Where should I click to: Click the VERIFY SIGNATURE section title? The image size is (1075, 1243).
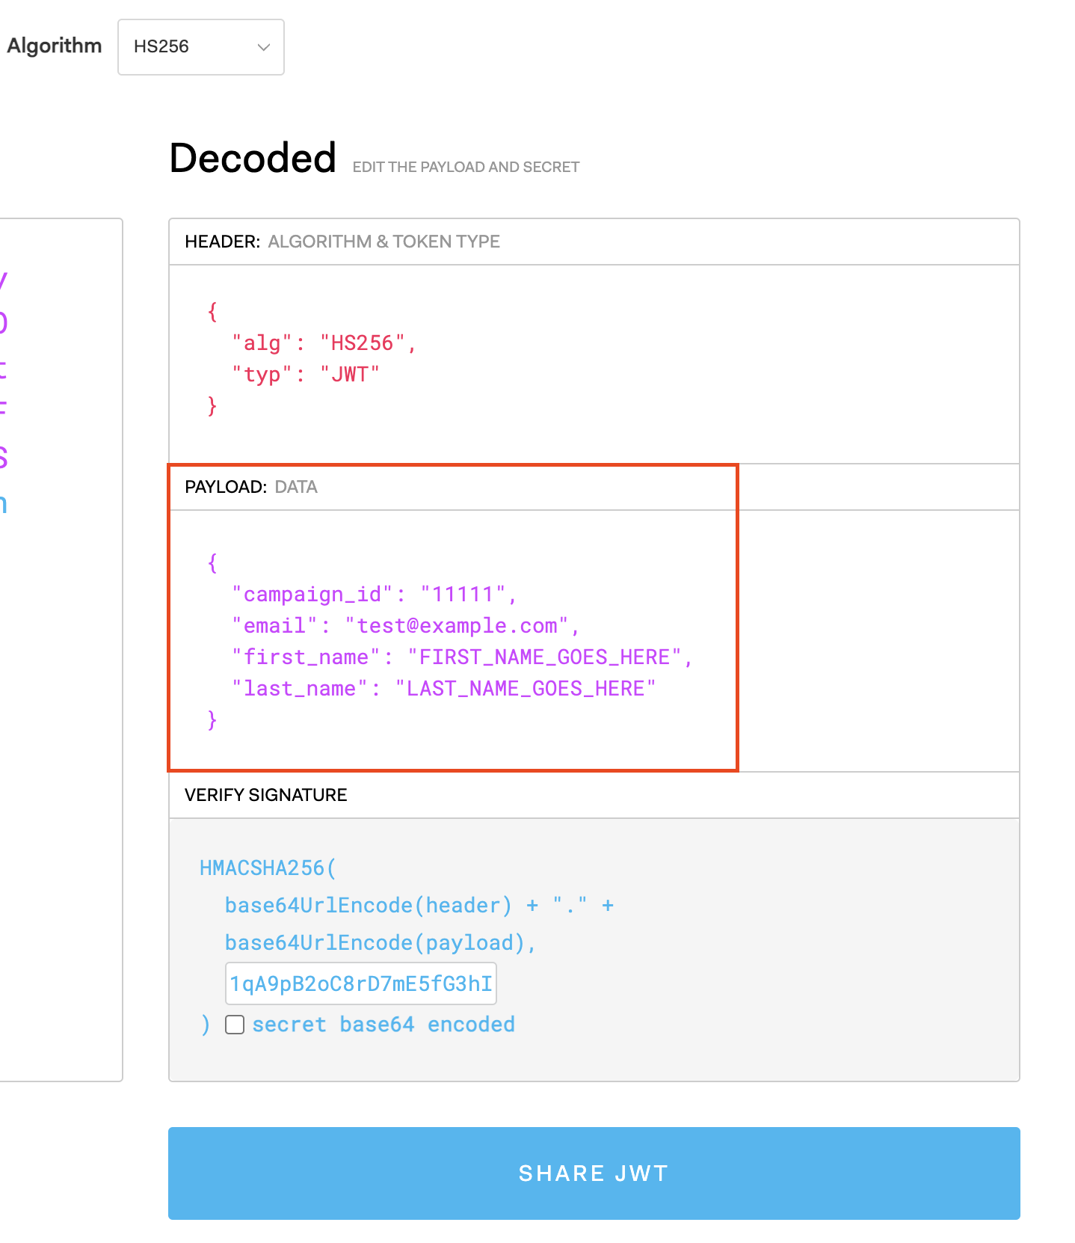tap(265, 795)
